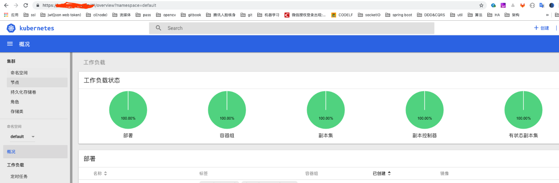Open the 集群 section heading

[11, 61]
